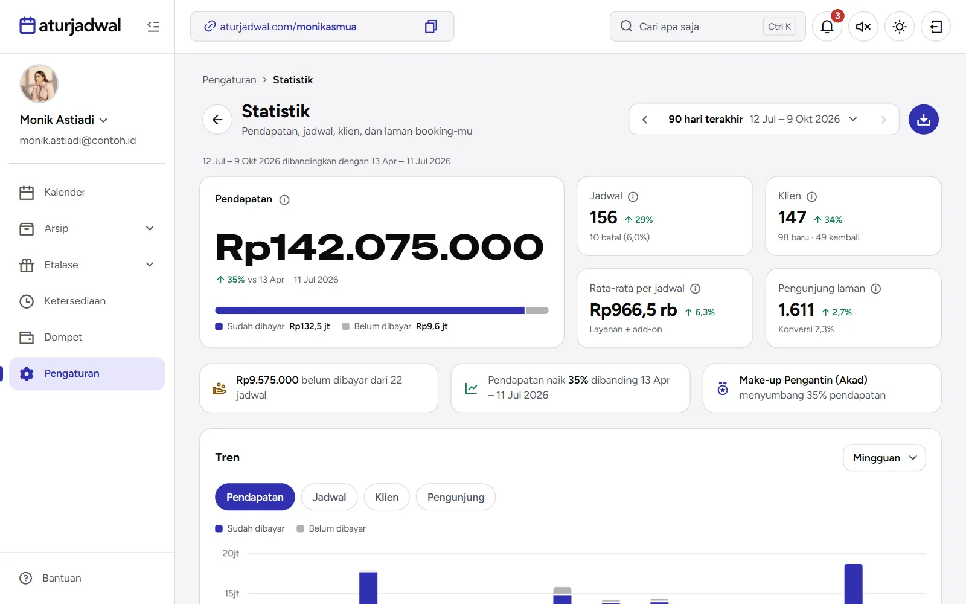This screenshot has width=966, height=604.
Task: Download the statistics report
Action: (x=924, y=120)
